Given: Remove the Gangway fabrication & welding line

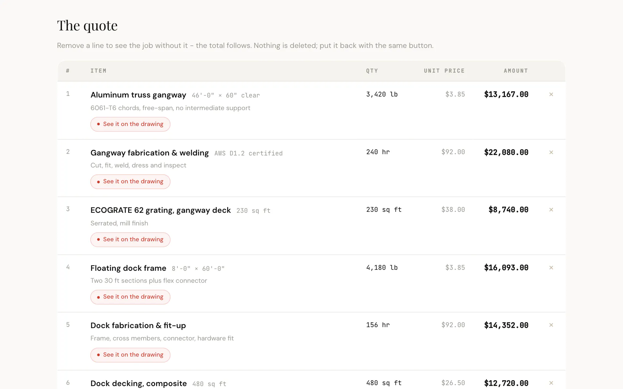Looking at the screenshot, I should pos(551,152).
